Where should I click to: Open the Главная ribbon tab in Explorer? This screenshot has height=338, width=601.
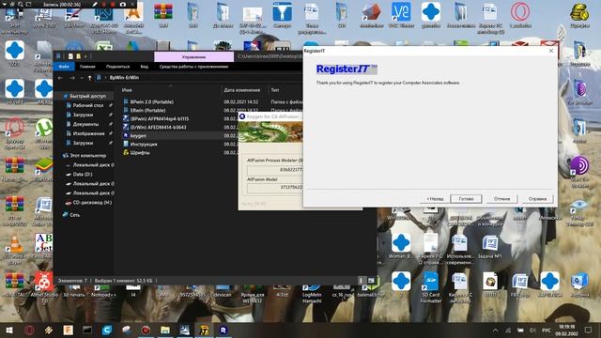pyautogui.click(x=87, y=67)
